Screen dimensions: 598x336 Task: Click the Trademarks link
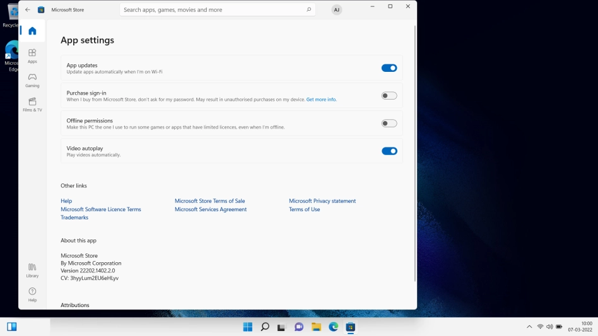[74, 217]
